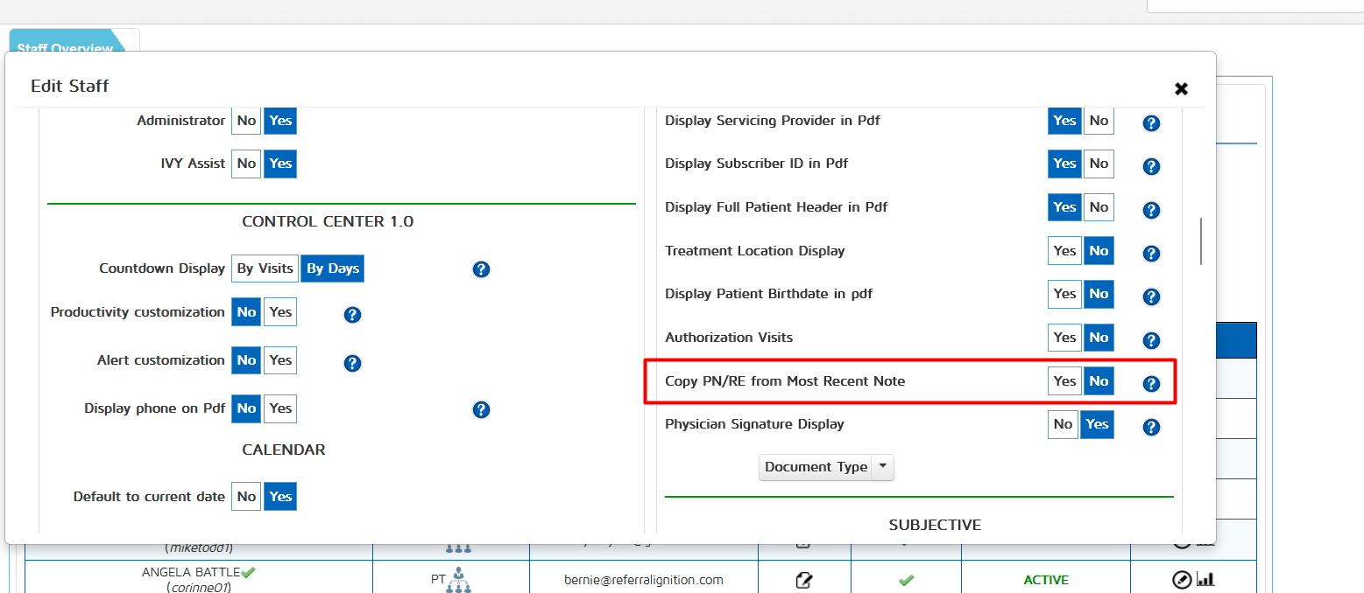Open bar chart icon for Angela Battle

tap(1205, 579)
